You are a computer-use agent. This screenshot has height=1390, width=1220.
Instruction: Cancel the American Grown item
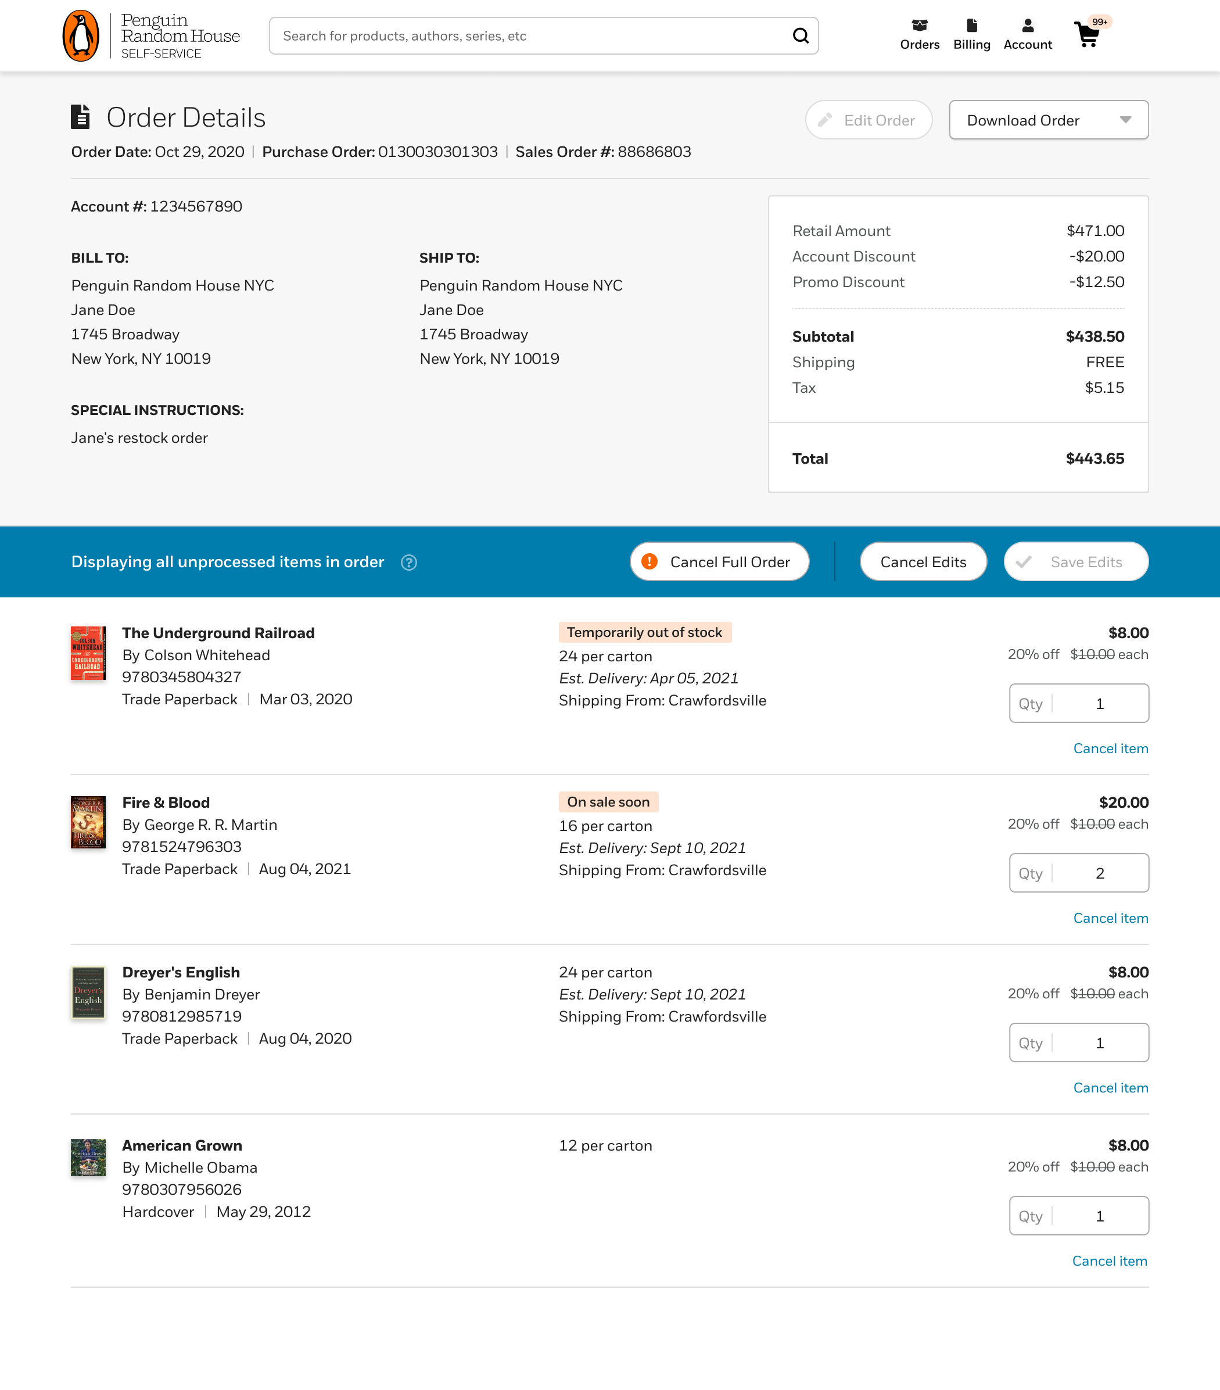1109,1261
